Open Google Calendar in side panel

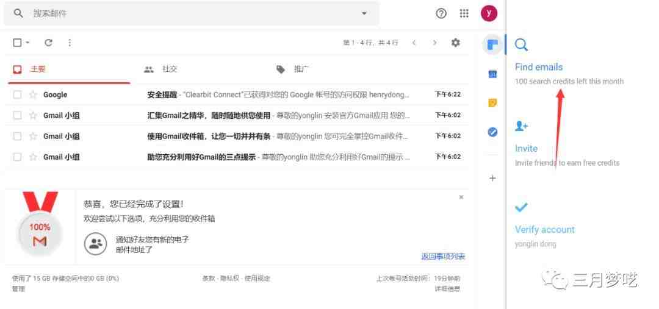492,74
